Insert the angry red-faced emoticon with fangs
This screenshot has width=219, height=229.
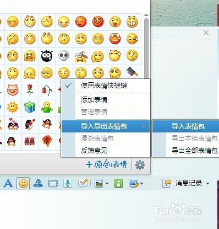pos(98,22)
